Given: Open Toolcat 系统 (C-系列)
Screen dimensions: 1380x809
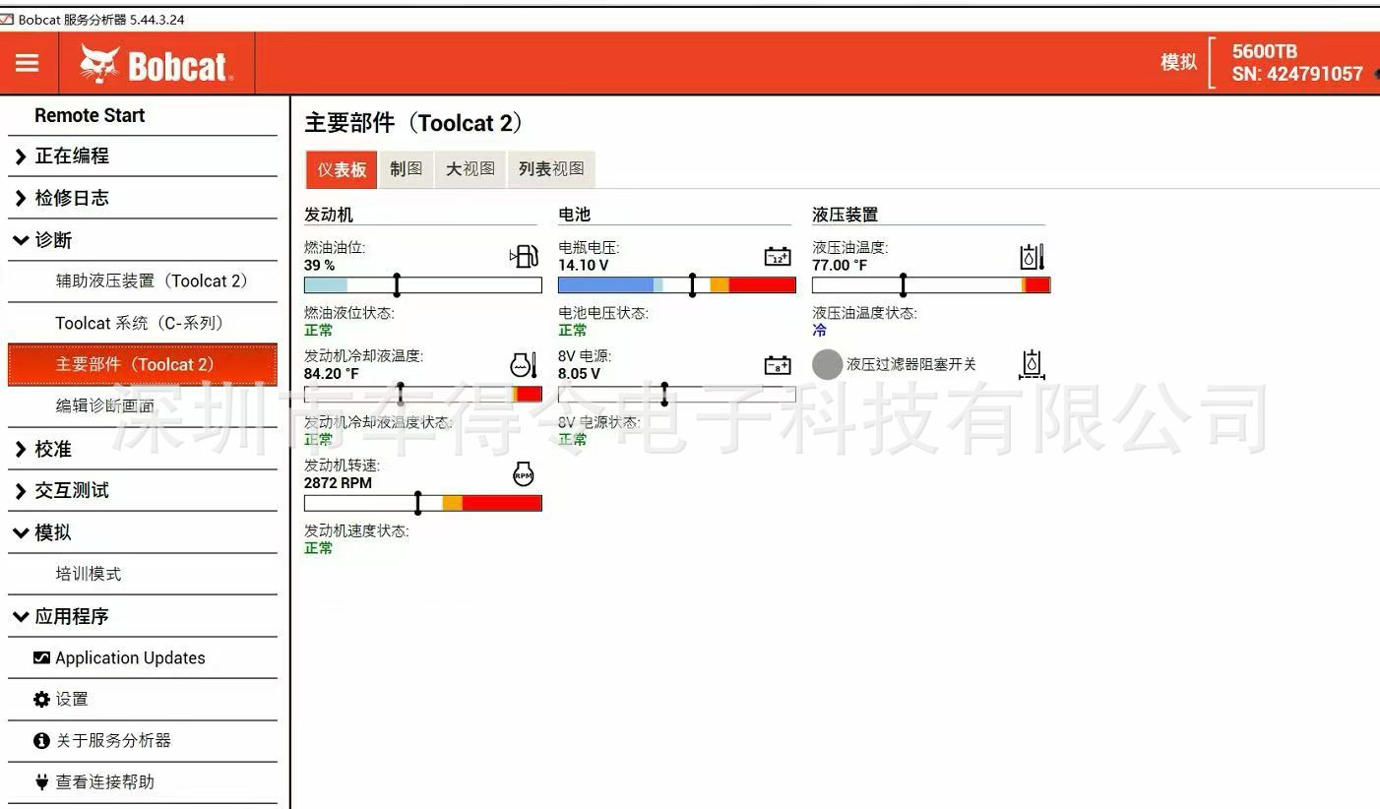Looking at the screenshot, I should [x=143, y=323].
